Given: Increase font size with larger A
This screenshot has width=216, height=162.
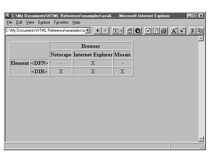Looking at the screenshot, I should 174,31.
